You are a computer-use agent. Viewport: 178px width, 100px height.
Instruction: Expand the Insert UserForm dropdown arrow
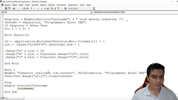click(11, 8)
